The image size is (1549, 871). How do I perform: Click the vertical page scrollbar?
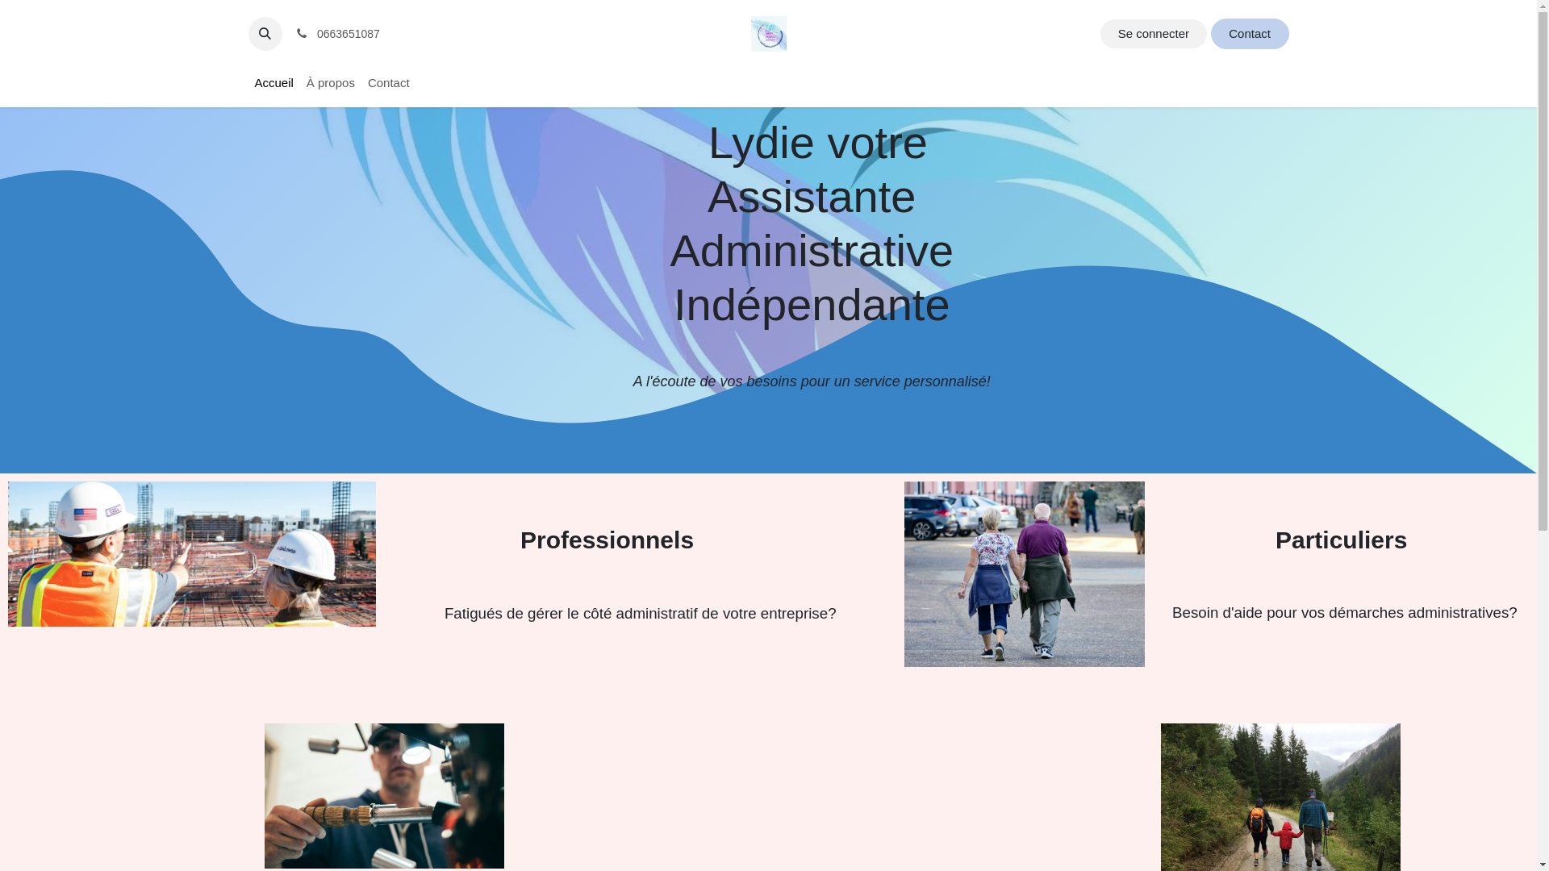[x=1543, y=435]
